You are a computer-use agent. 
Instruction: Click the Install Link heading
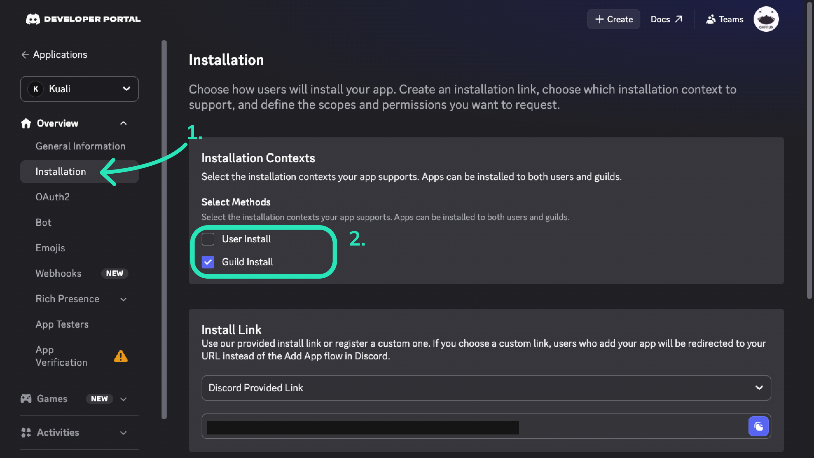point(231,330)
